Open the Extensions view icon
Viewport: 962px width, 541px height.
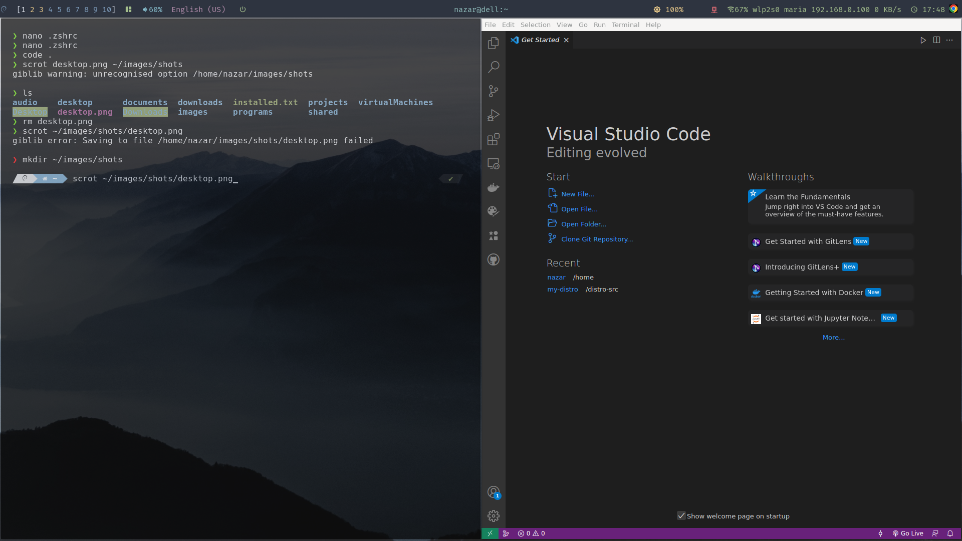click(x=494, y=139)
